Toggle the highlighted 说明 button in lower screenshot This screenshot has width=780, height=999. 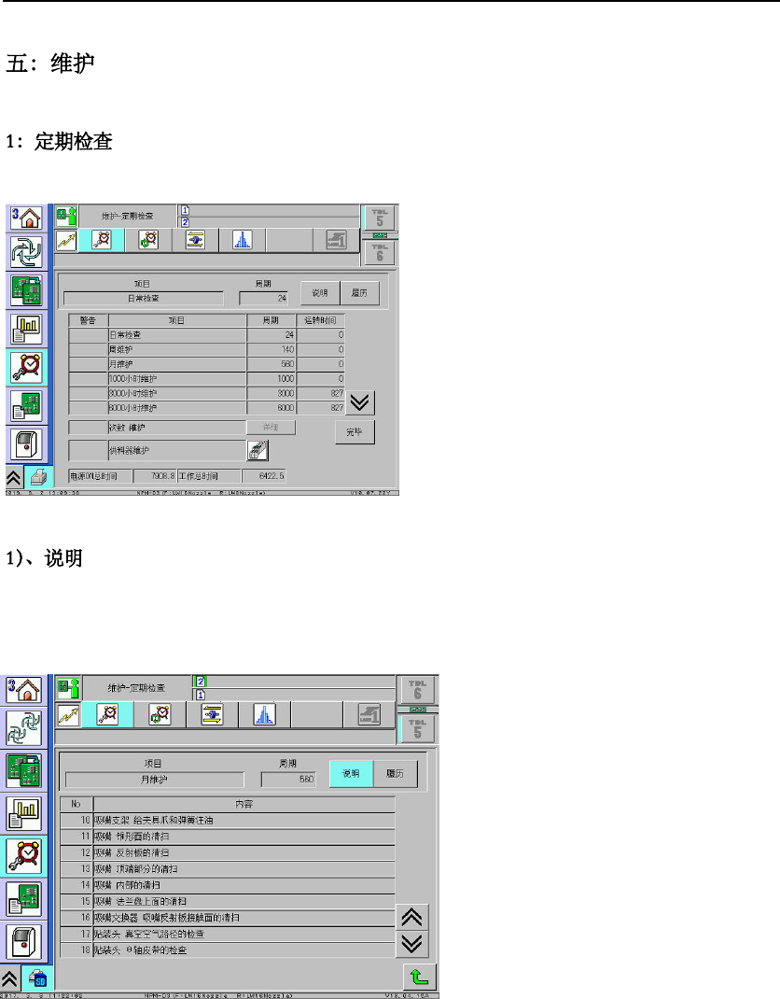(351, 773)
